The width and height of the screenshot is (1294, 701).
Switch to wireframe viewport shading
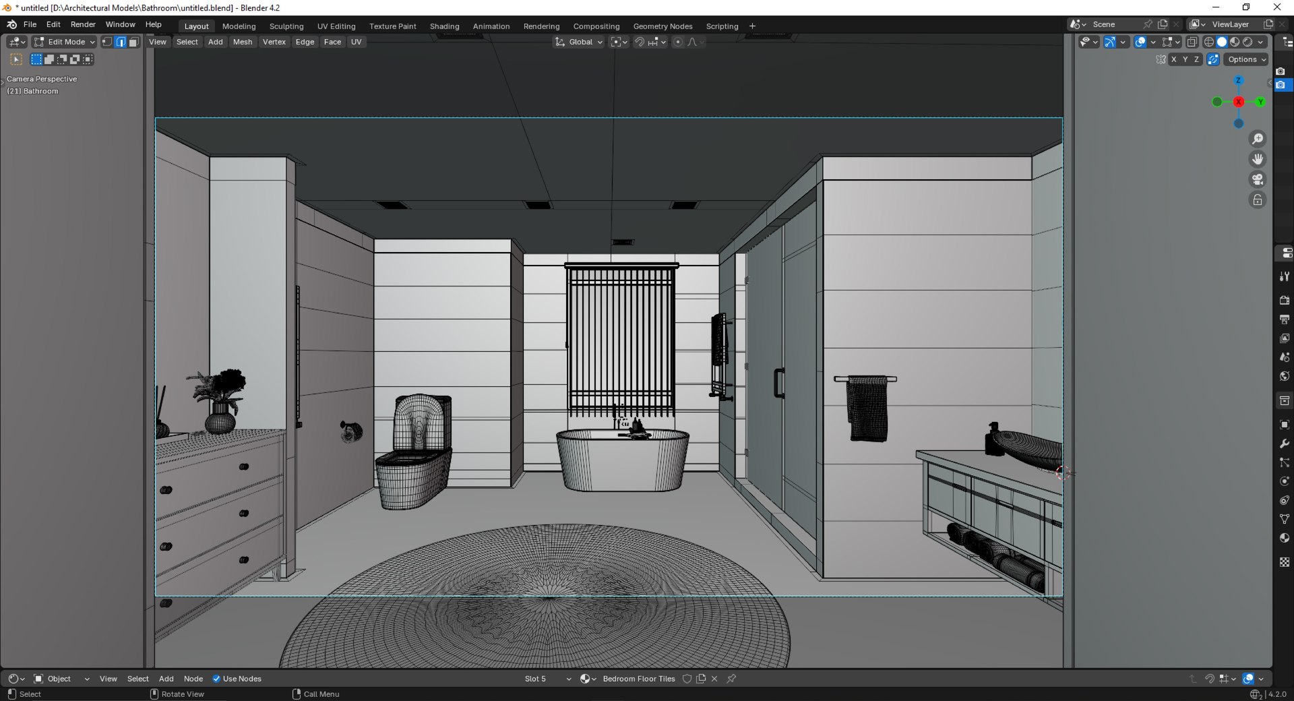pyautogui.click(x=1209, y=42)
